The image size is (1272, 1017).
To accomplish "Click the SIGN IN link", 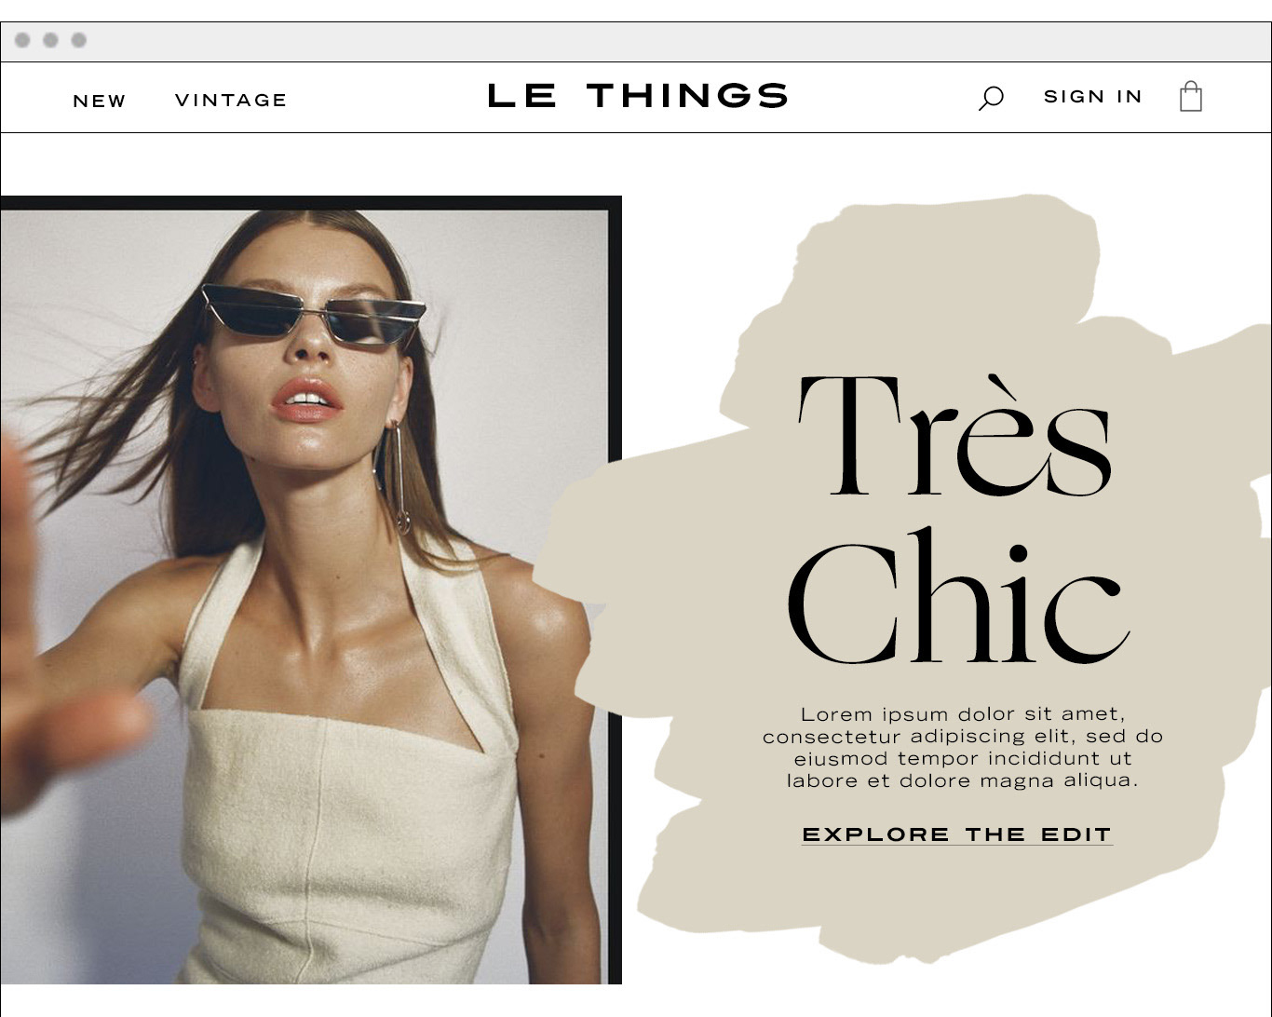I will tap(1092, 97).
